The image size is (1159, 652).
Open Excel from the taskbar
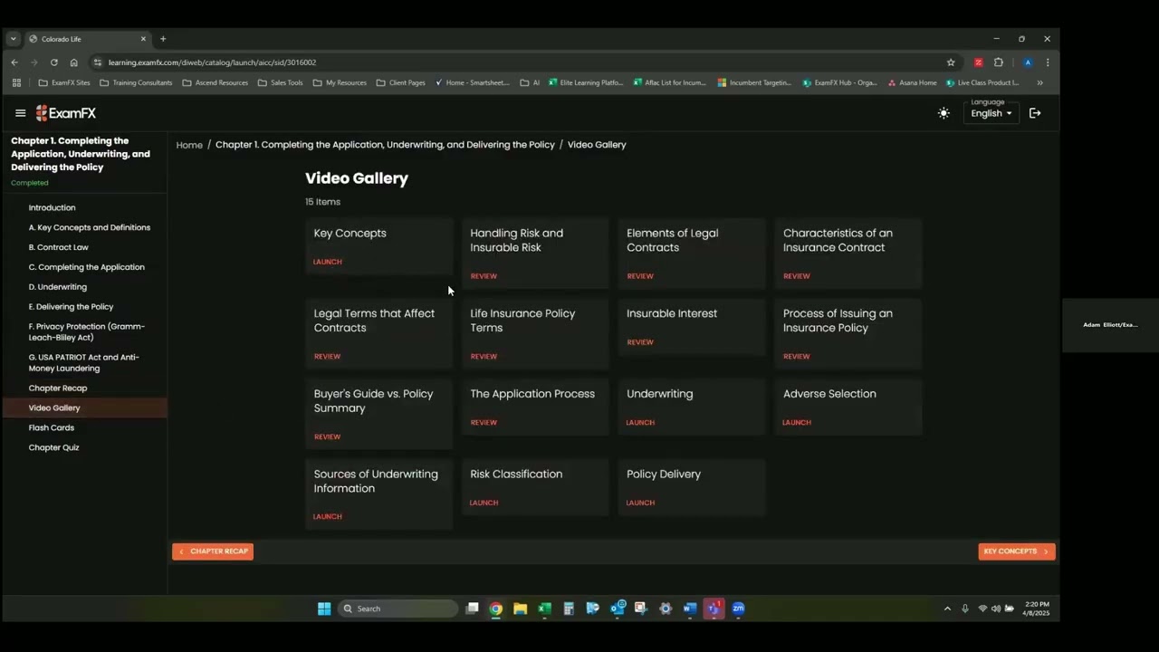544,609
